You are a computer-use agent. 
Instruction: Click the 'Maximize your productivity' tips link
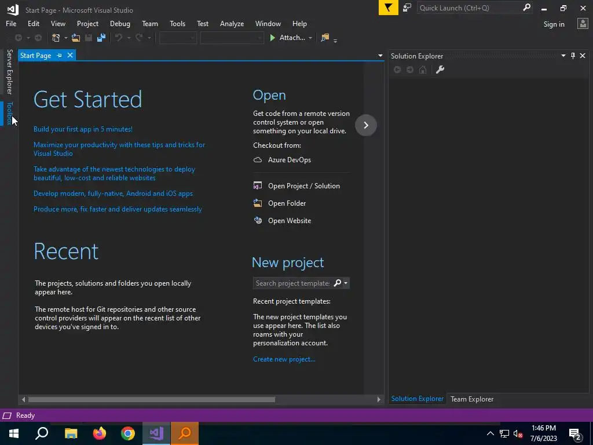click(119, 149)
